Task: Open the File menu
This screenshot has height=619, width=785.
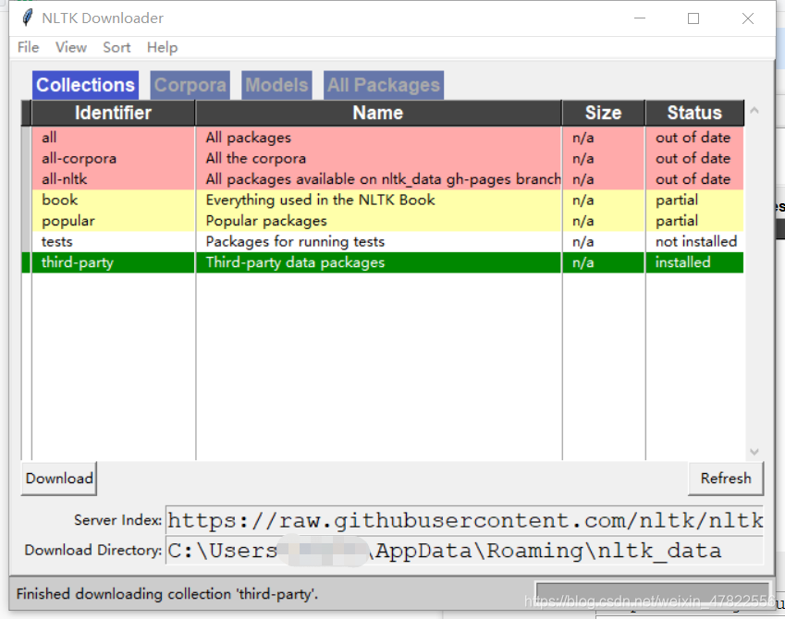Action: tap(28, 47)
